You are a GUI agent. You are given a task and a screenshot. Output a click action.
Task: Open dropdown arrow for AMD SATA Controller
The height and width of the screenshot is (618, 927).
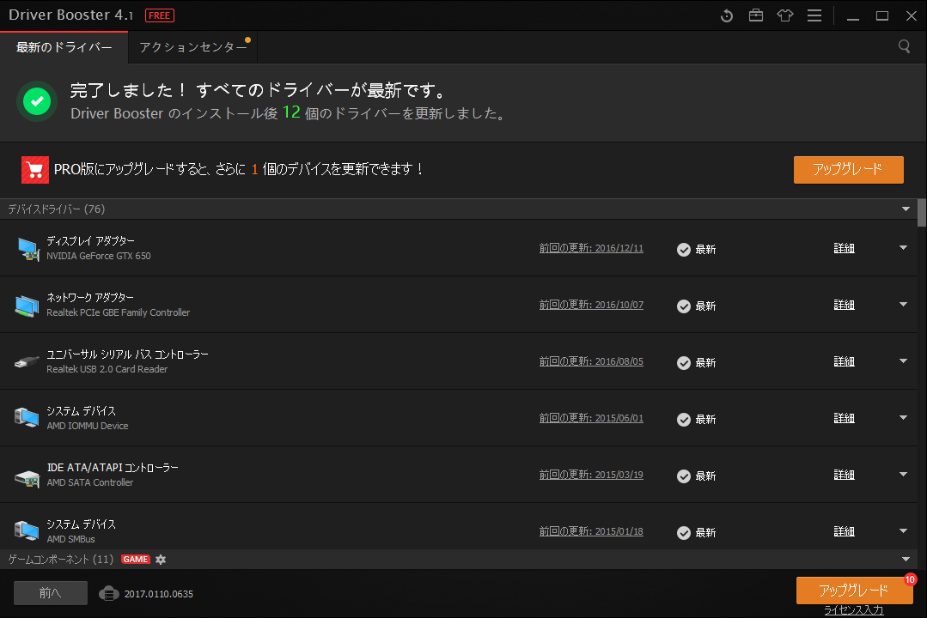pyautogui.click(x=903, y=475)
